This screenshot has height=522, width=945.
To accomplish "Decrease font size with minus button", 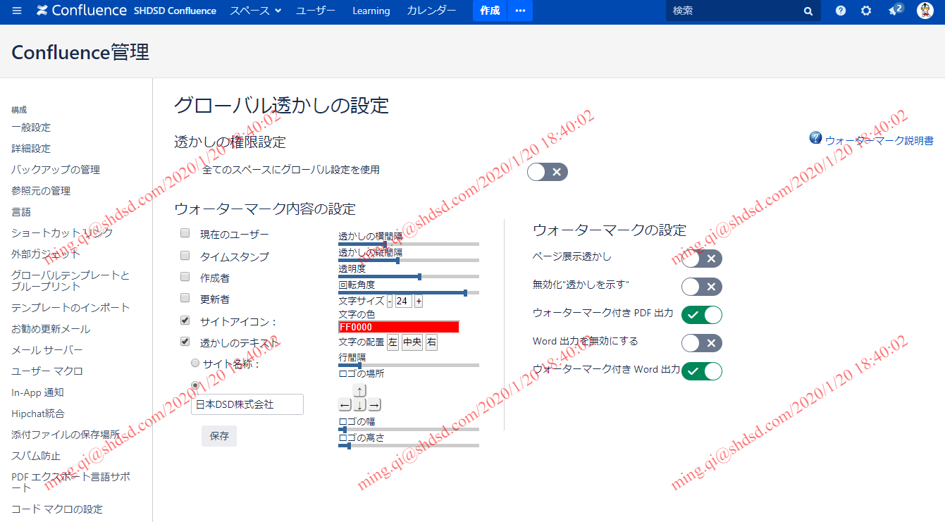I will pos(390,301).
